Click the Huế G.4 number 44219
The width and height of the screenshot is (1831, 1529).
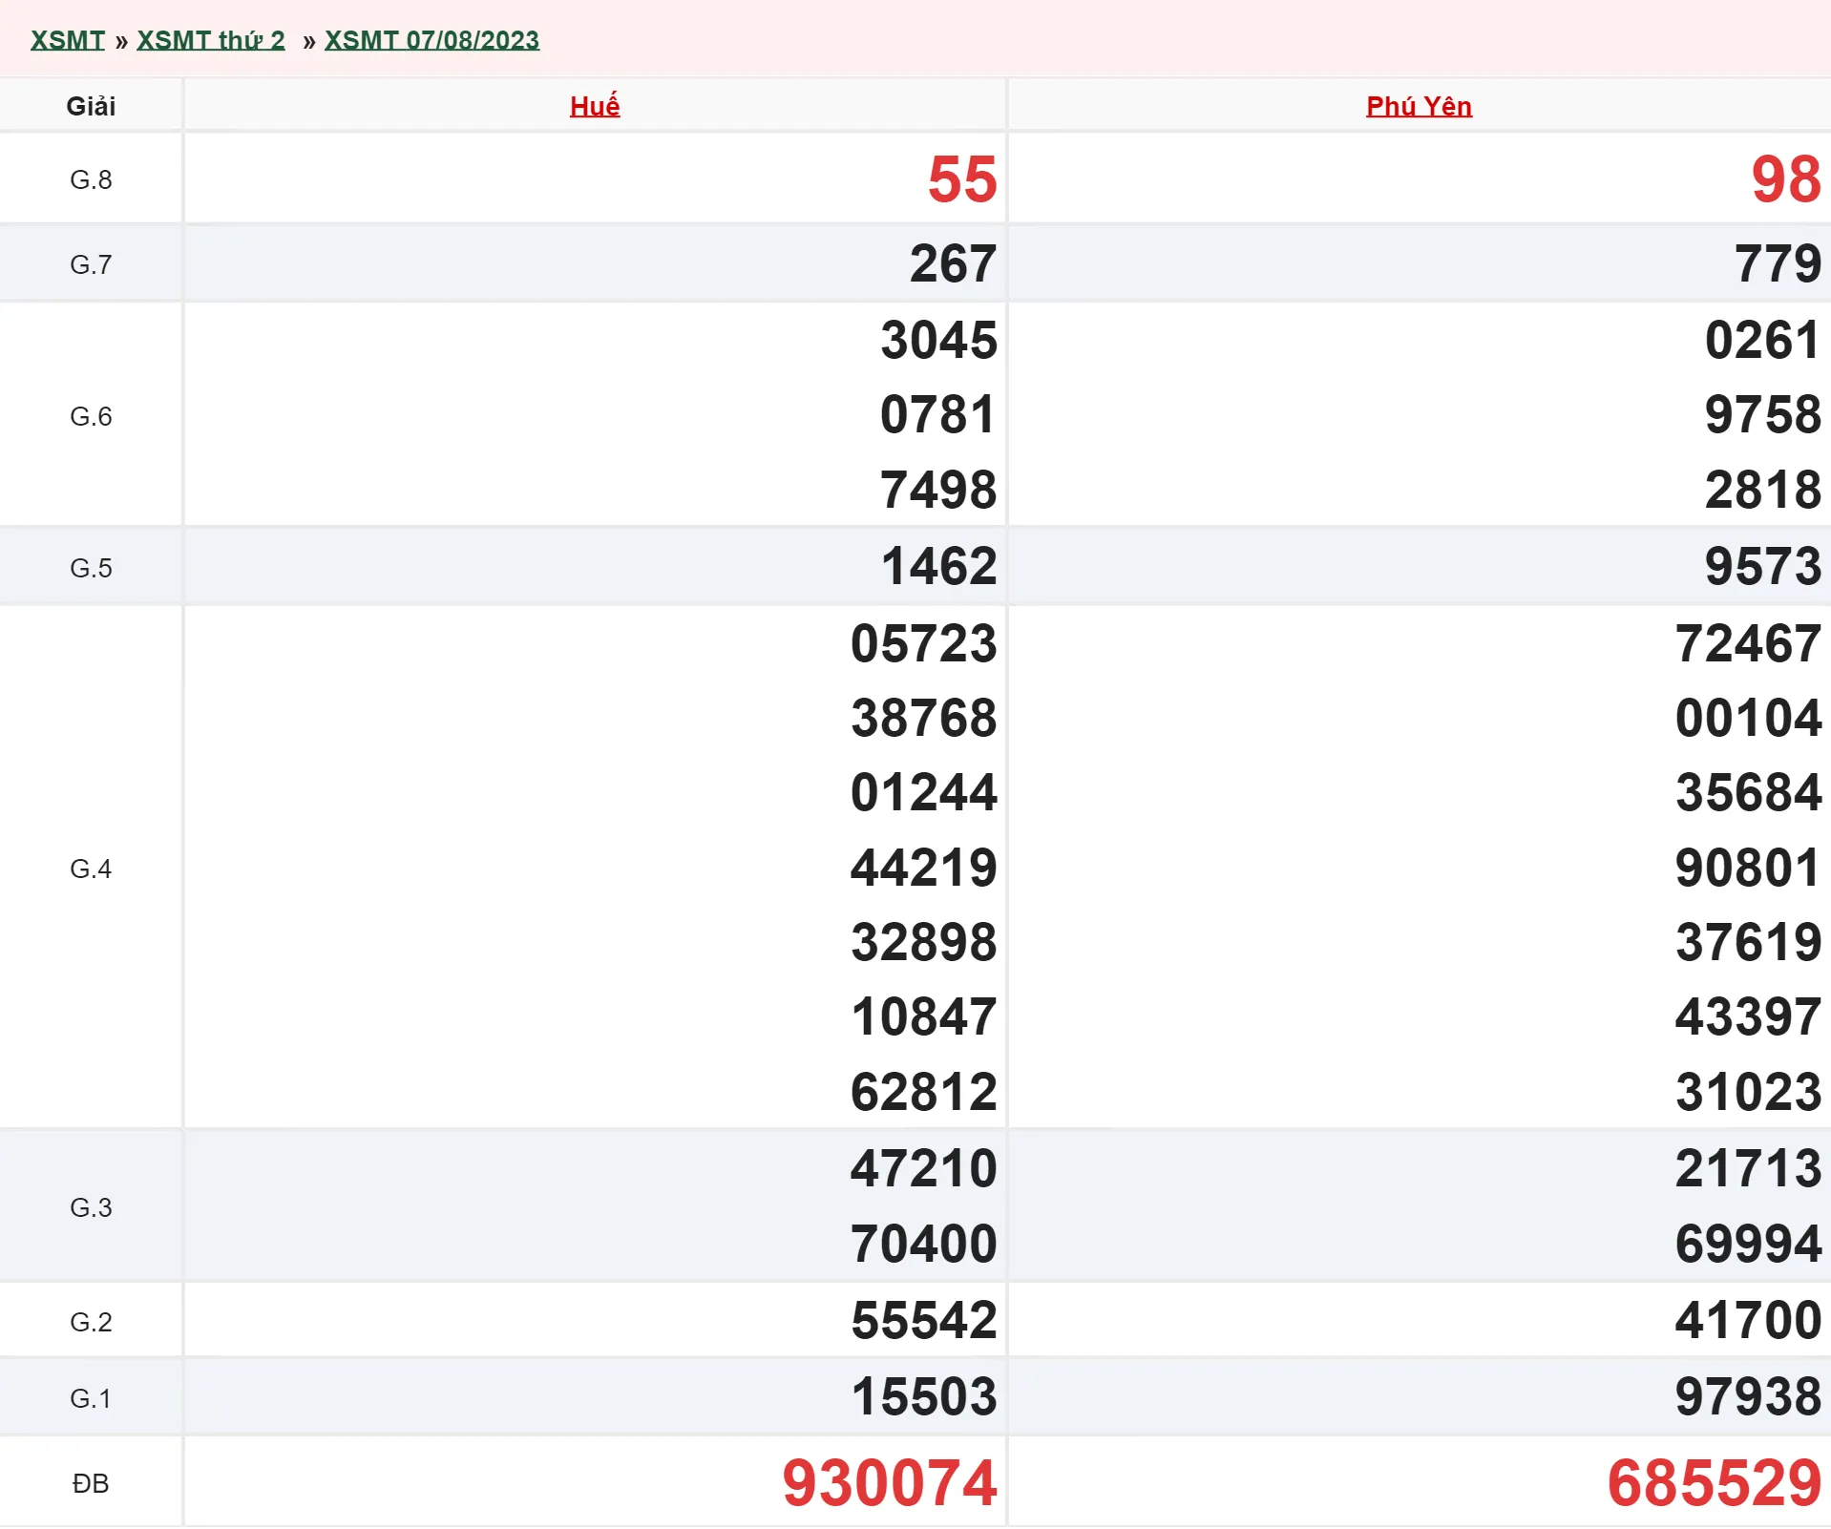[x=923, y=869]
